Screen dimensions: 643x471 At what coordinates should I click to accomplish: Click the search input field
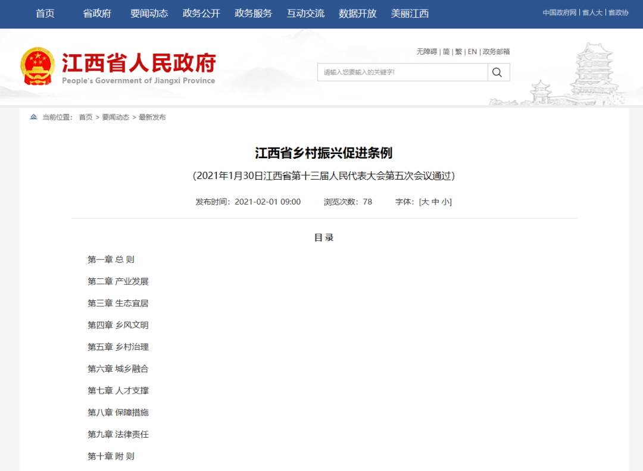coord(402,72)
